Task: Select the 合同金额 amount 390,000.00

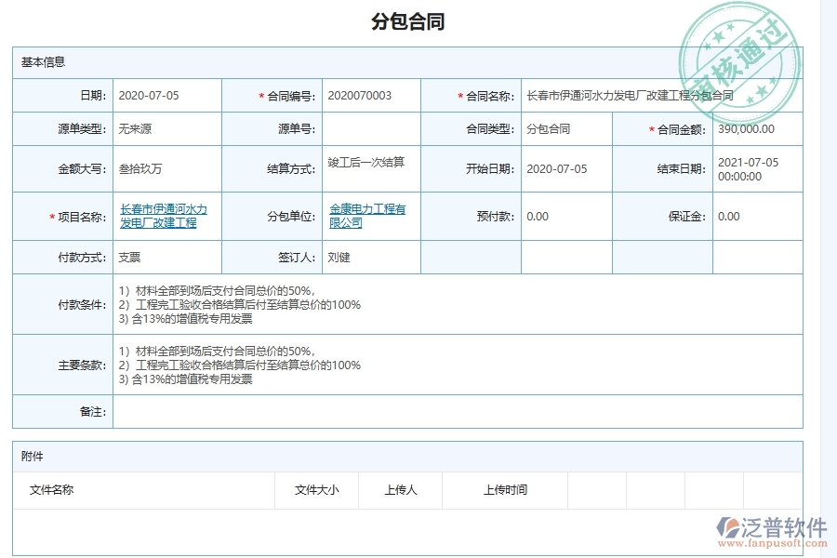Action: [744, 129]
